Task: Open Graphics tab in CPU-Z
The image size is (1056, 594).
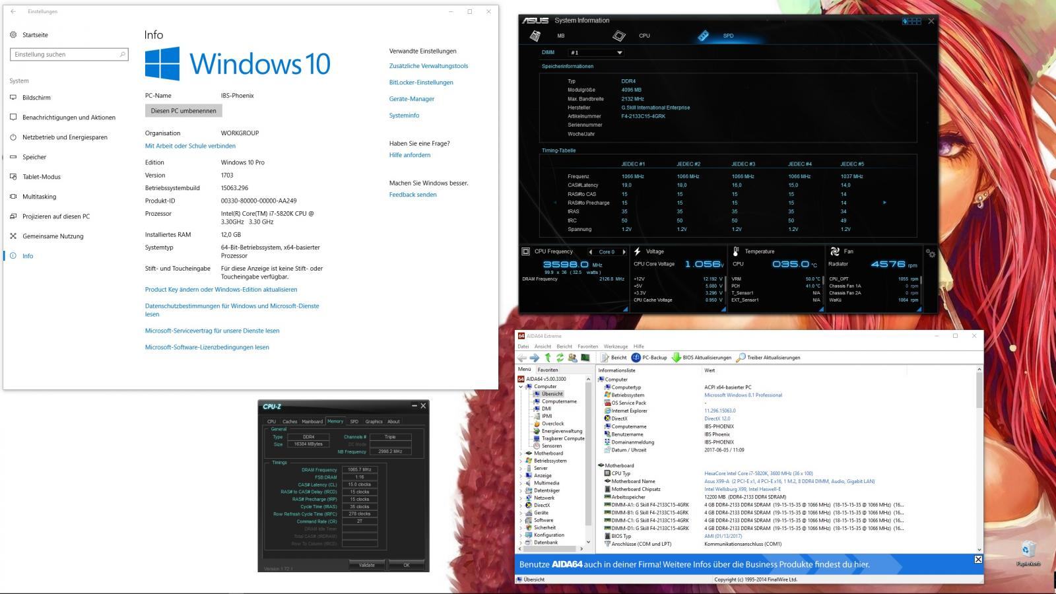Action: 374,421
